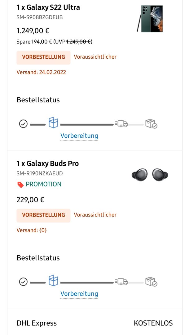The image size is (189, 335).
Task: Click the red promotion tag icon
Action: tap(20, 185)
